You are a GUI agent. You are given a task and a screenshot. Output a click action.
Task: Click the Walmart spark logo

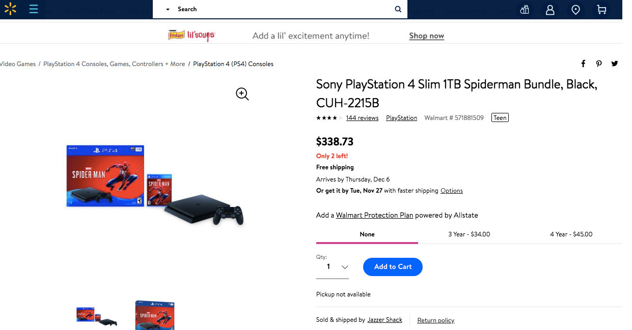click(11, 9)
